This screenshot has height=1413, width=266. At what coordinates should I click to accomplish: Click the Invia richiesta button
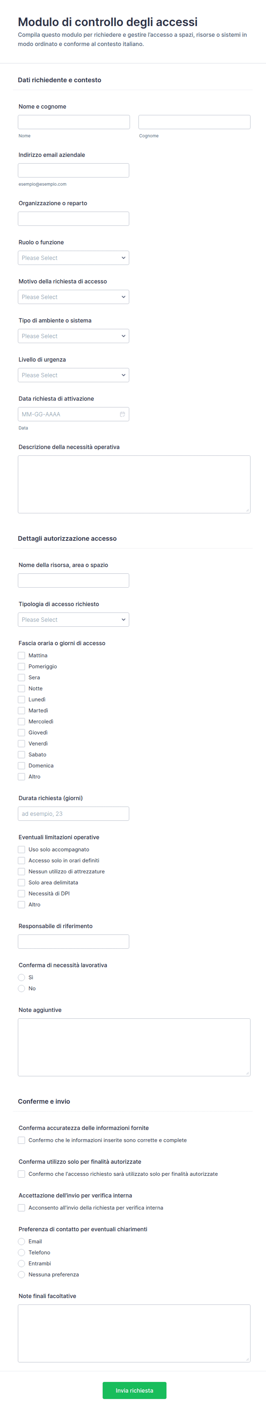pos(134,1390)
